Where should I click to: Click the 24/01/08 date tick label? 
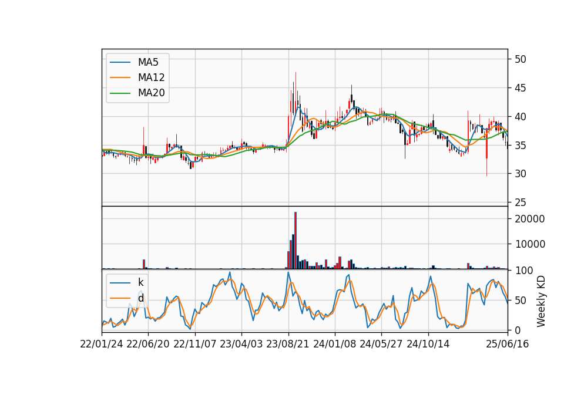coord(334,345)
